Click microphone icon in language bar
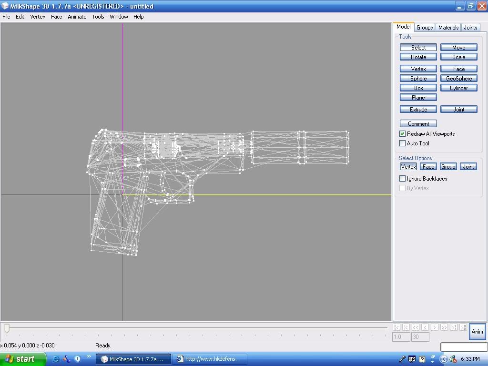 click(x=402, y=359)
